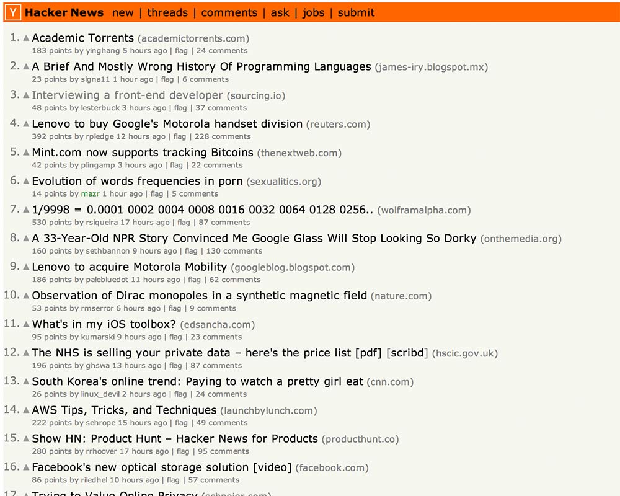Open user yinghang's profile
The height and width of the screenshot is (496, 620).
coord(103,51)
